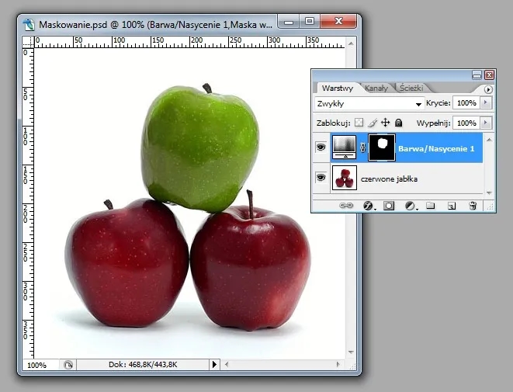Image resolution: width=513 pixels, height=392 pixels.
Task: Add a layer style via fx icon
Action: pos(369,206)
